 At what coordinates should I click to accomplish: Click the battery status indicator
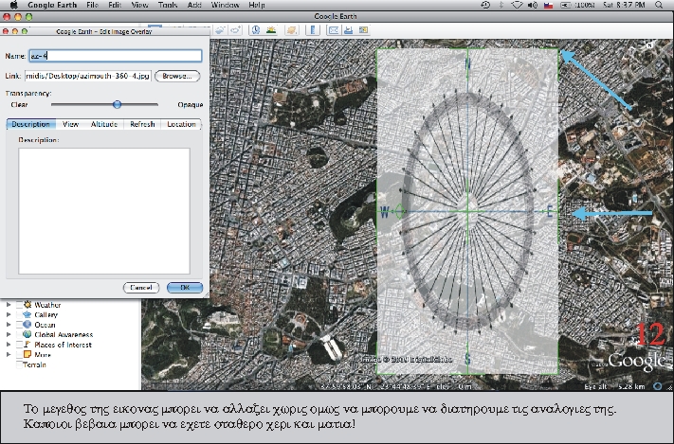[x=578, y=5]
